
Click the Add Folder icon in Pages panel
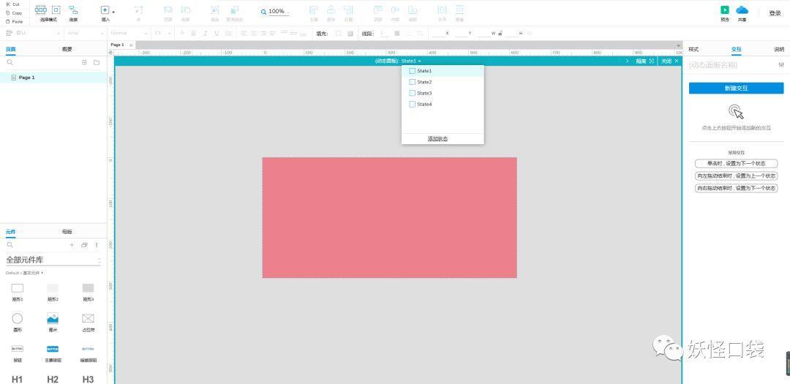[97, 63]
